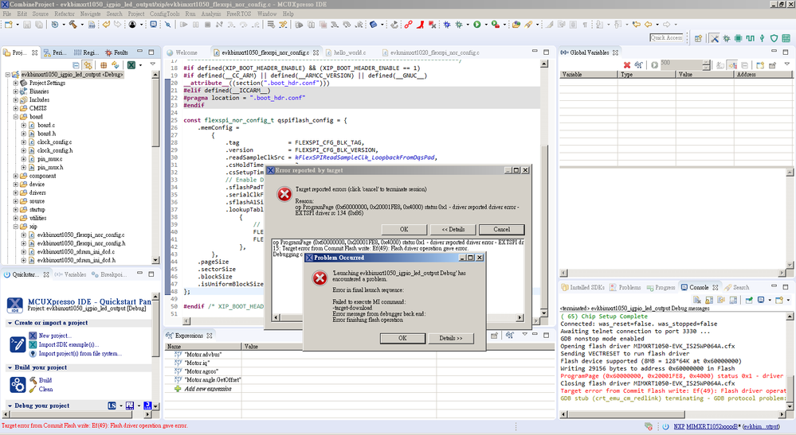The image size is (796, 435).
Task: Open the FreeRTOS menu
Action: [x=238, y=14]
